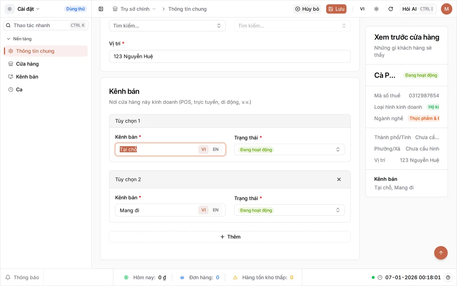Screen dimensions: 457x286
Task: Expand the Trụ sở chính branch selector
Action: pos(135,9)
